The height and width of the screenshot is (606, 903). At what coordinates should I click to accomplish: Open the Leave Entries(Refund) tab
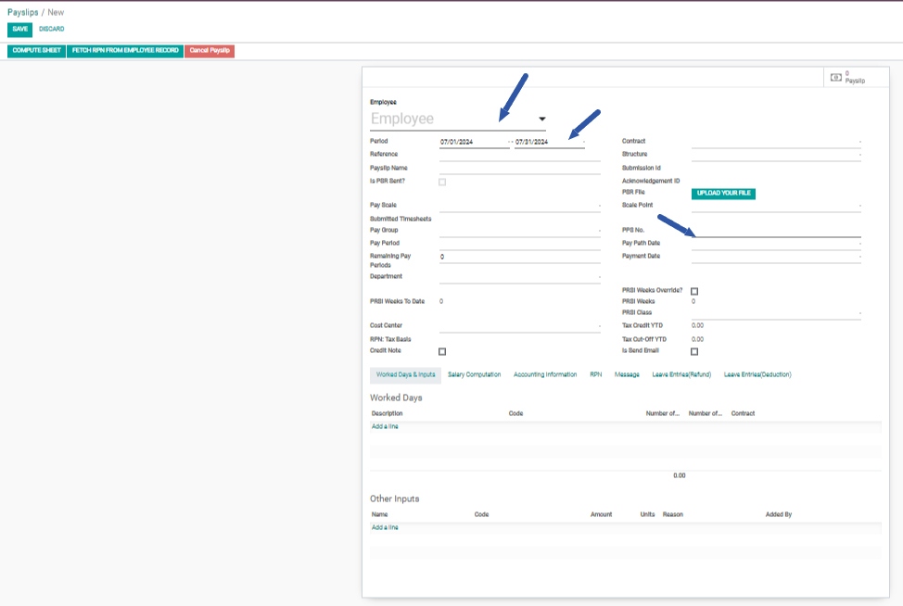pos(681,375)
